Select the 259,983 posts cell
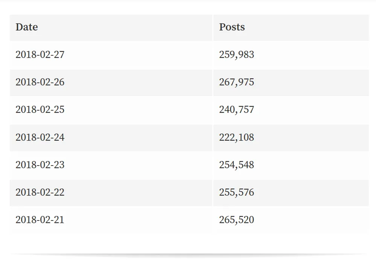 click(236, 55)
